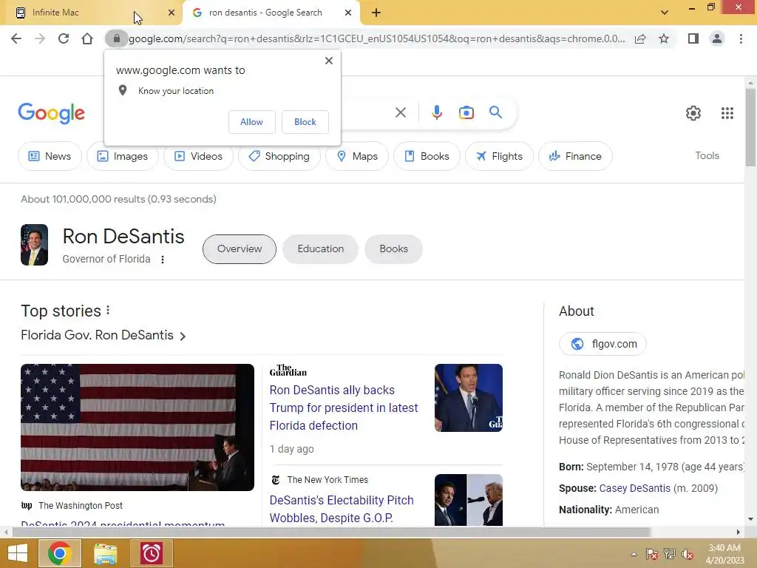The image size is (757, 568).
Task: Click the address bar URL
Action: 376,38
